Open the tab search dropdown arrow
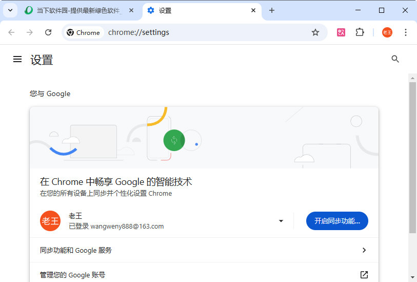The width and height of the screenshot is (417, 282). tap(10, 10)
